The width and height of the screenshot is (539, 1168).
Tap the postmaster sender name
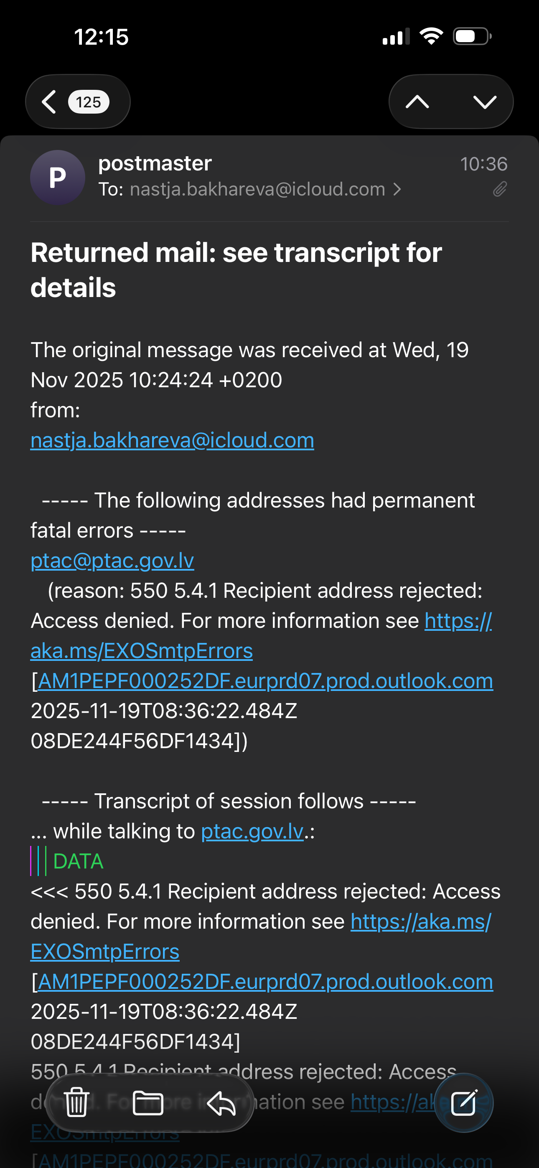pos(155,163)
